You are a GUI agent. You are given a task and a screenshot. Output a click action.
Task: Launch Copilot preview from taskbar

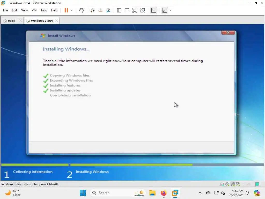pos(257,193)
